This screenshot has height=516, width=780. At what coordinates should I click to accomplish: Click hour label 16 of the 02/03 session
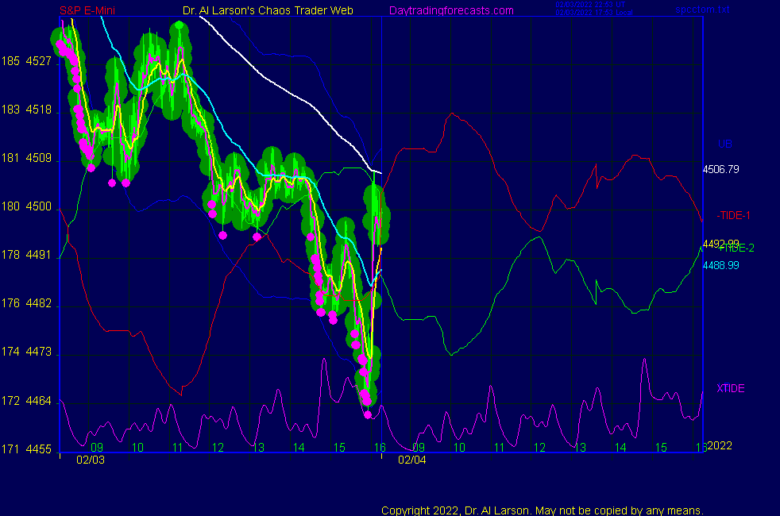coord(380,448)
